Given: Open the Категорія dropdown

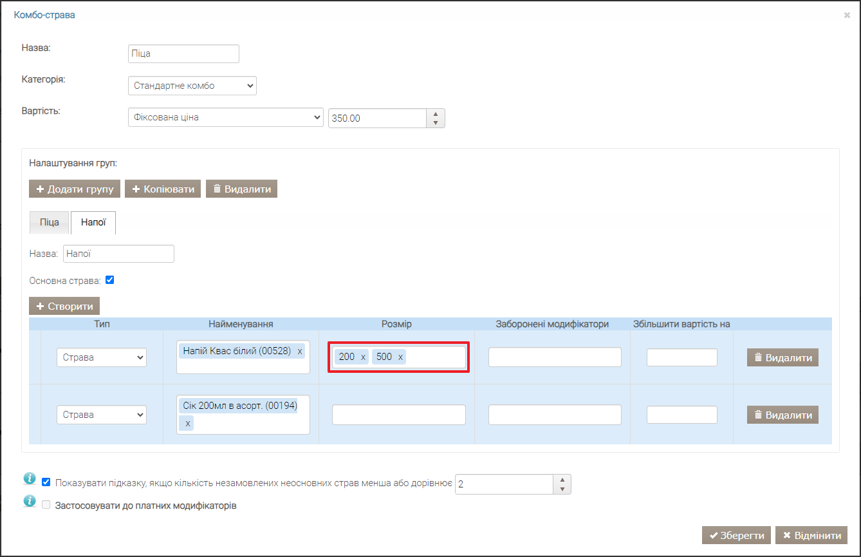Looking at the screenshot, I should click(x=192, y=86).
